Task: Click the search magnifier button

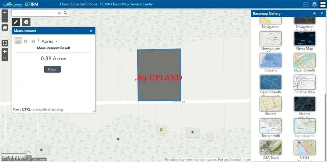Action: click(65, 13)
